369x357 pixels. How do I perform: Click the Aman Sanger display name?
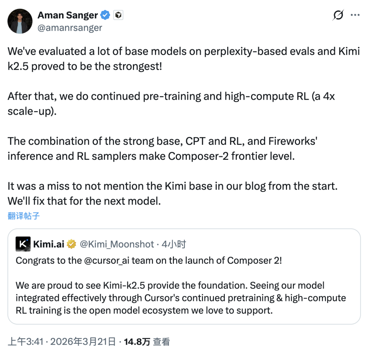[x=68, y=15]
